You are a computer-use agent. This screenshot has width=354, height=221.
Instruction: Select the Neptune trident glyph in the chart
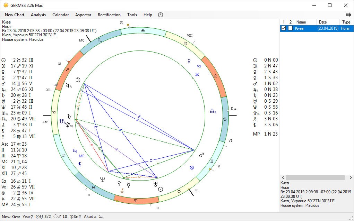coord(103,179)
